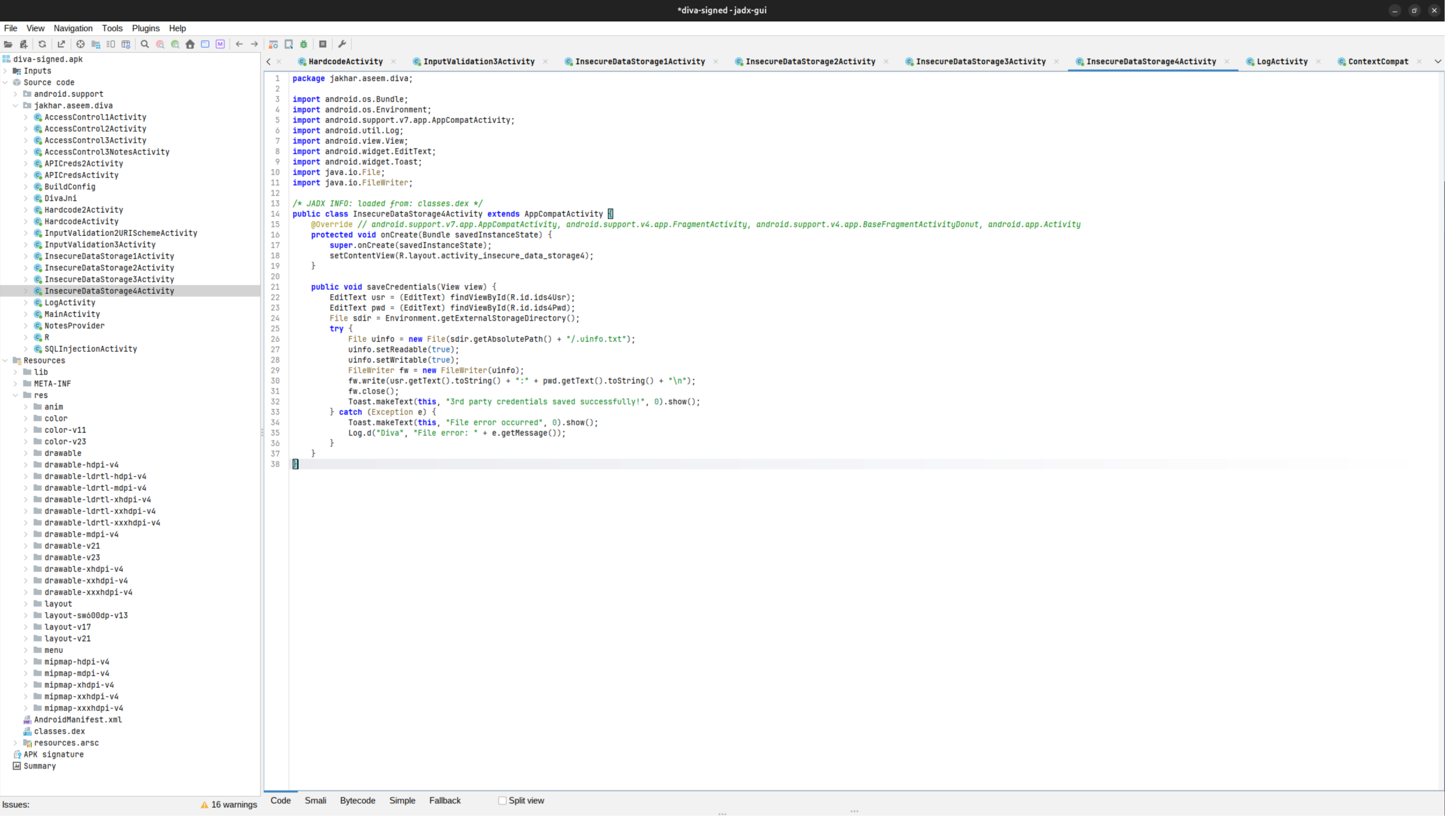Show the 16 warnings issues
Screen dimensions: 1445x816
(x=229, y=804)
